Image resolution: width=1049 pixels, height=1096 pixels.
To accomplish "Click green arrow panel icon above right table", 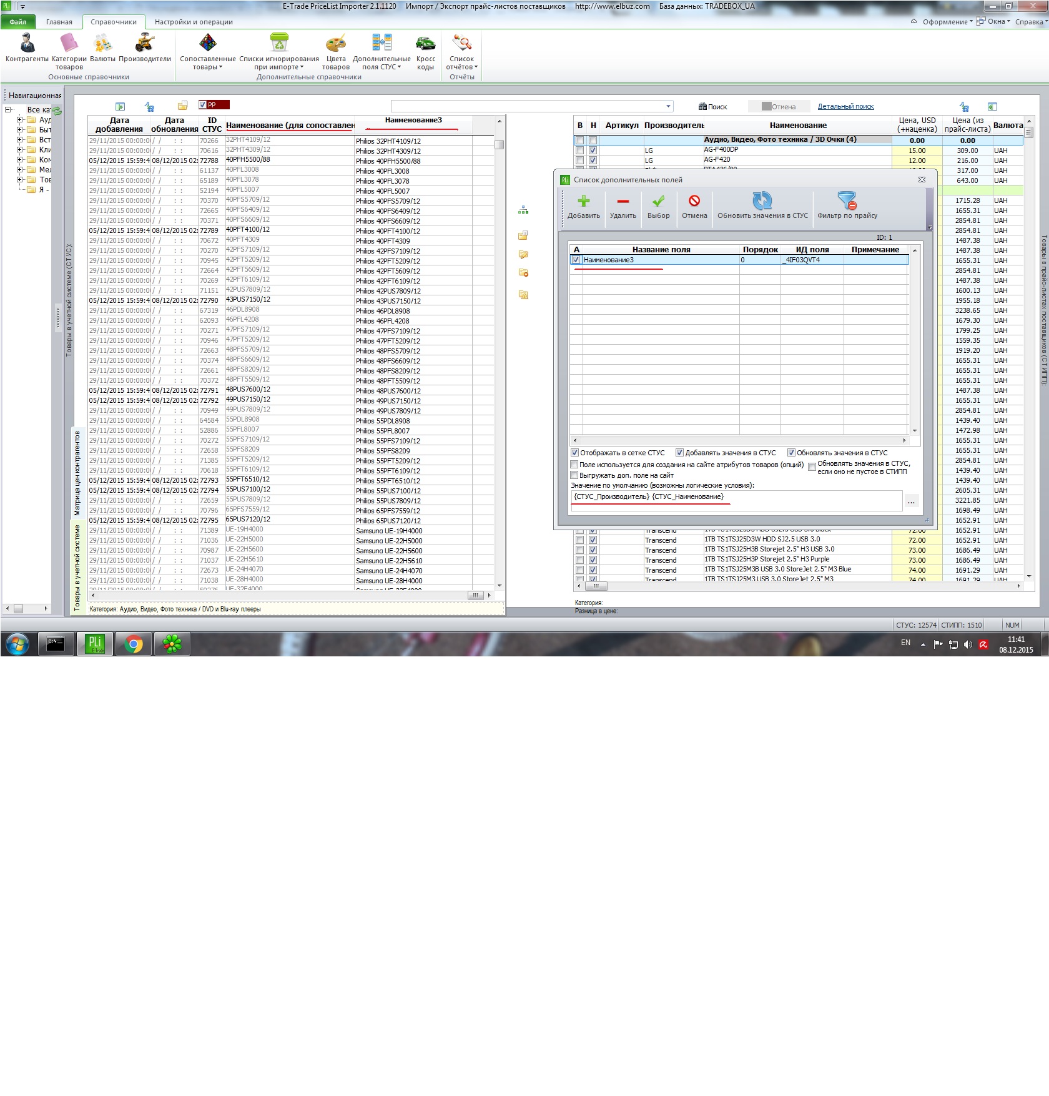I will (x=992, y=107).
